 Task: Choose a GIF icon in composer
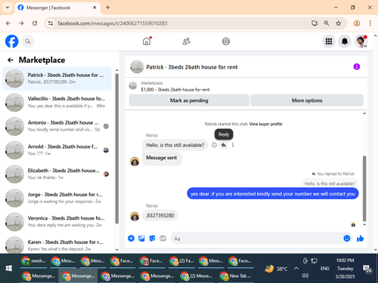tap(163, 238)
